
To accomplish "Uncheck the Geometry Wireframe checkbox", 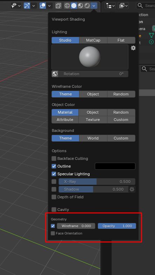I will 53,226.
